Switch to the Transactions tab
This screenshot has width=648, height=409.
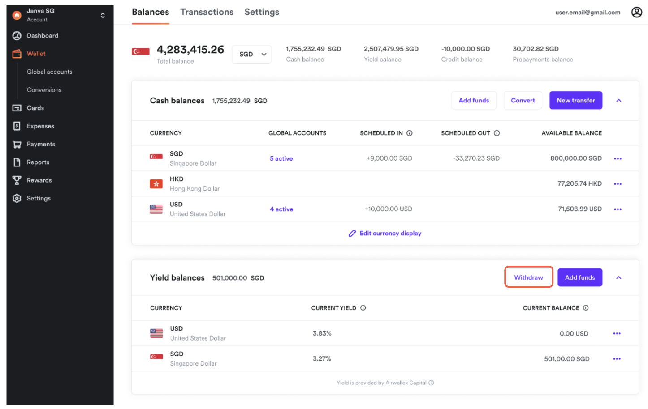tap(207, 12)
